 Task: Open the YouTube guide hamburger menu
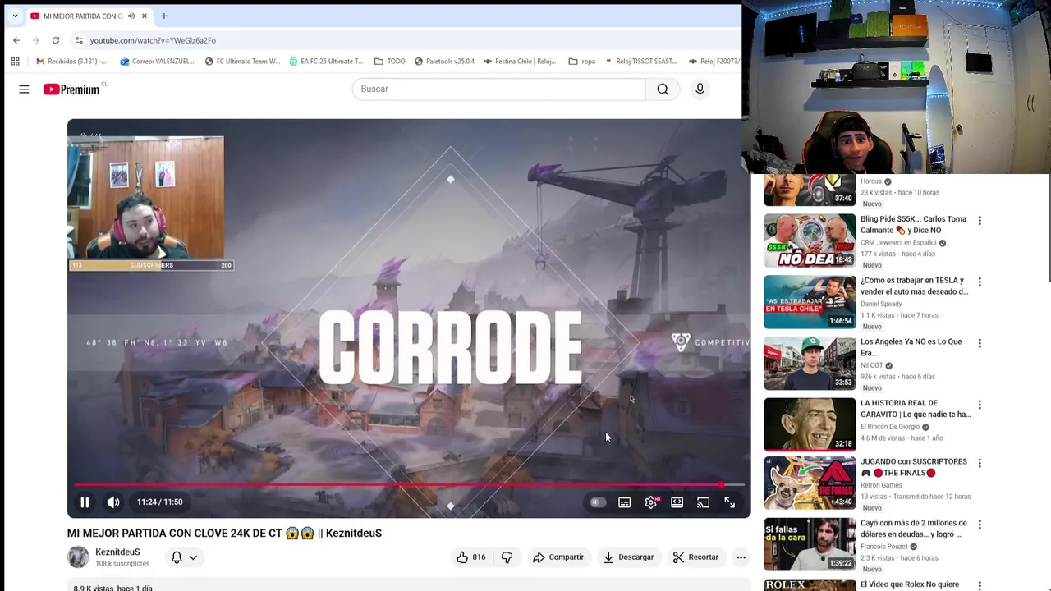click(x=24, y=89)
